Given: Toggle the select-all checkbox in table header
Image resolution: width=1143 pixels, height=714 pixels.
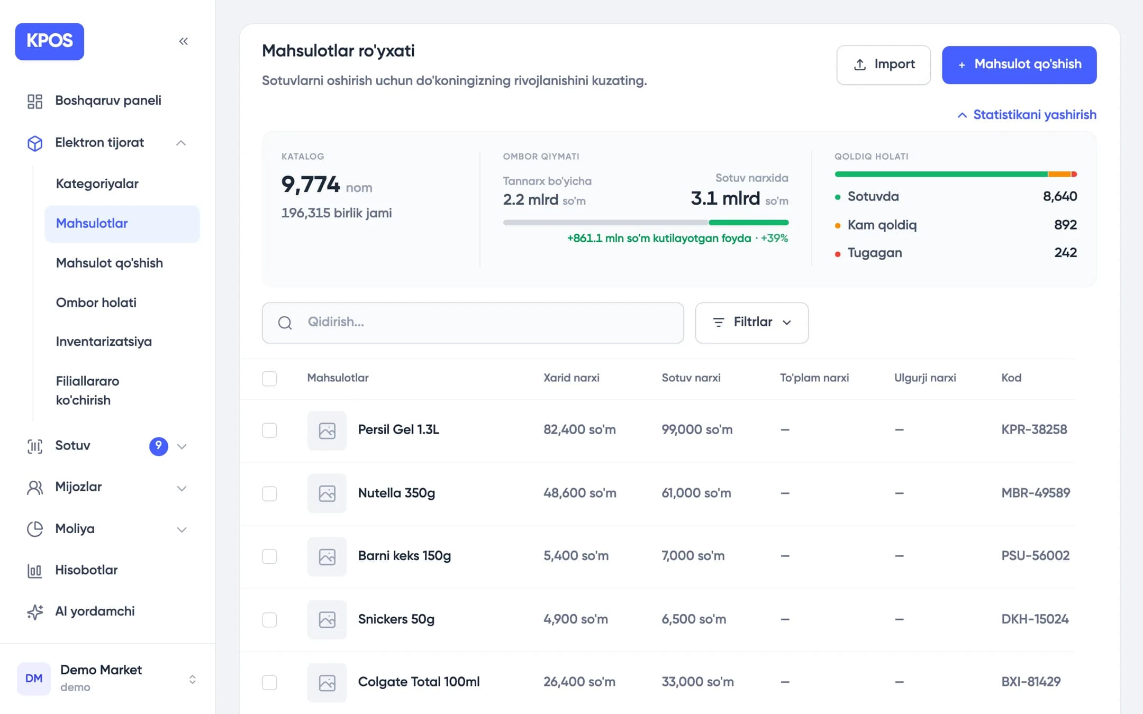Looking at the screenshot, I should coord(269,378).
